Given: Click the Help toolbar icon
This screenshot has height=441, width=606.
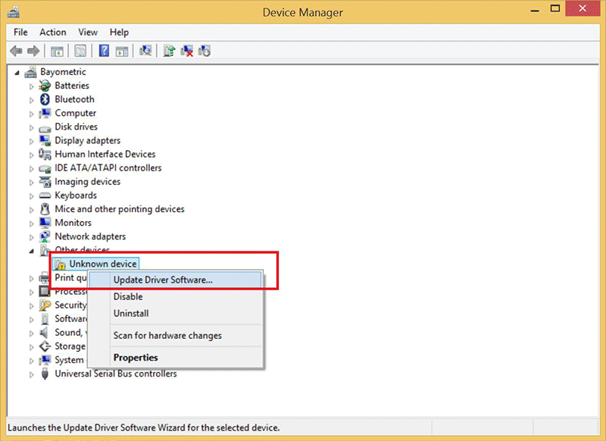Looking at the screenshot, I should 102,51.
